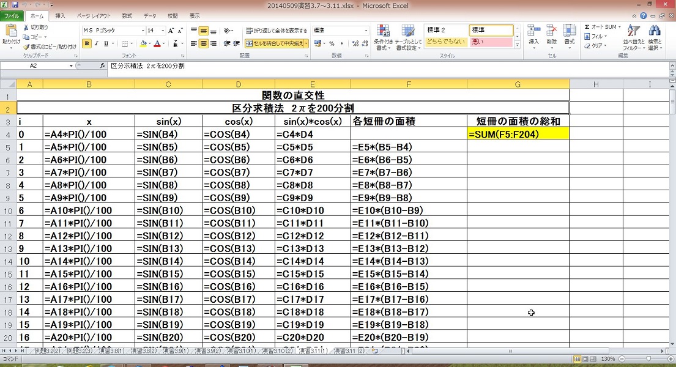Click the insert function fx icon
676x367 pixels.
(102, 65)
